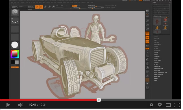Toggle Draw mode button
This screenshot has height=110, width=183.
click(41, 7)
